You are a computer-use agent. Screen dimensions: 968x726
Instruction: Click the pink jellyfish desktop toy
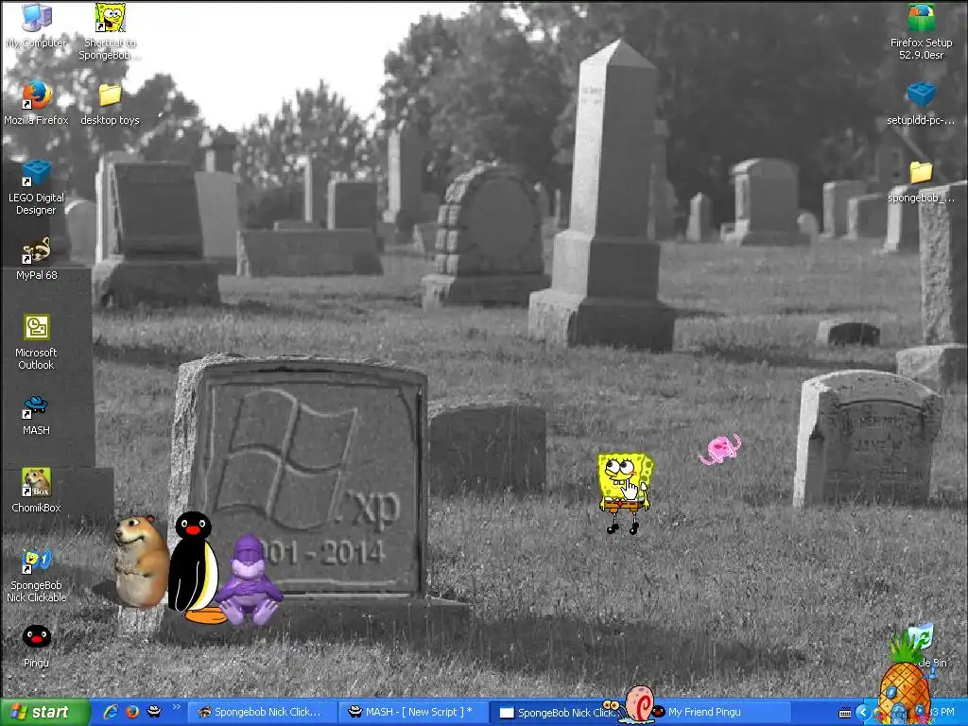click(x=719, y=449)
